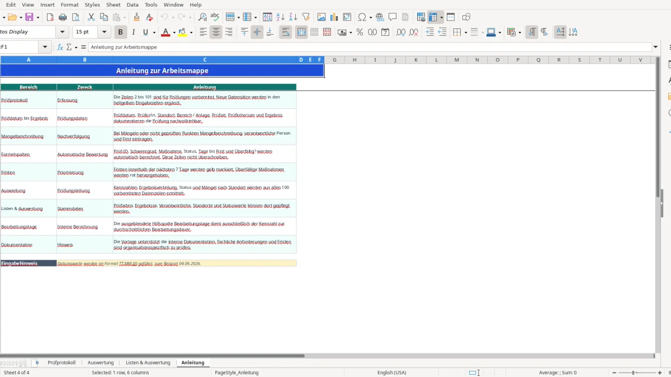Run the spelling check
Viewport: 671px width, 377px height.
point(215,17)
